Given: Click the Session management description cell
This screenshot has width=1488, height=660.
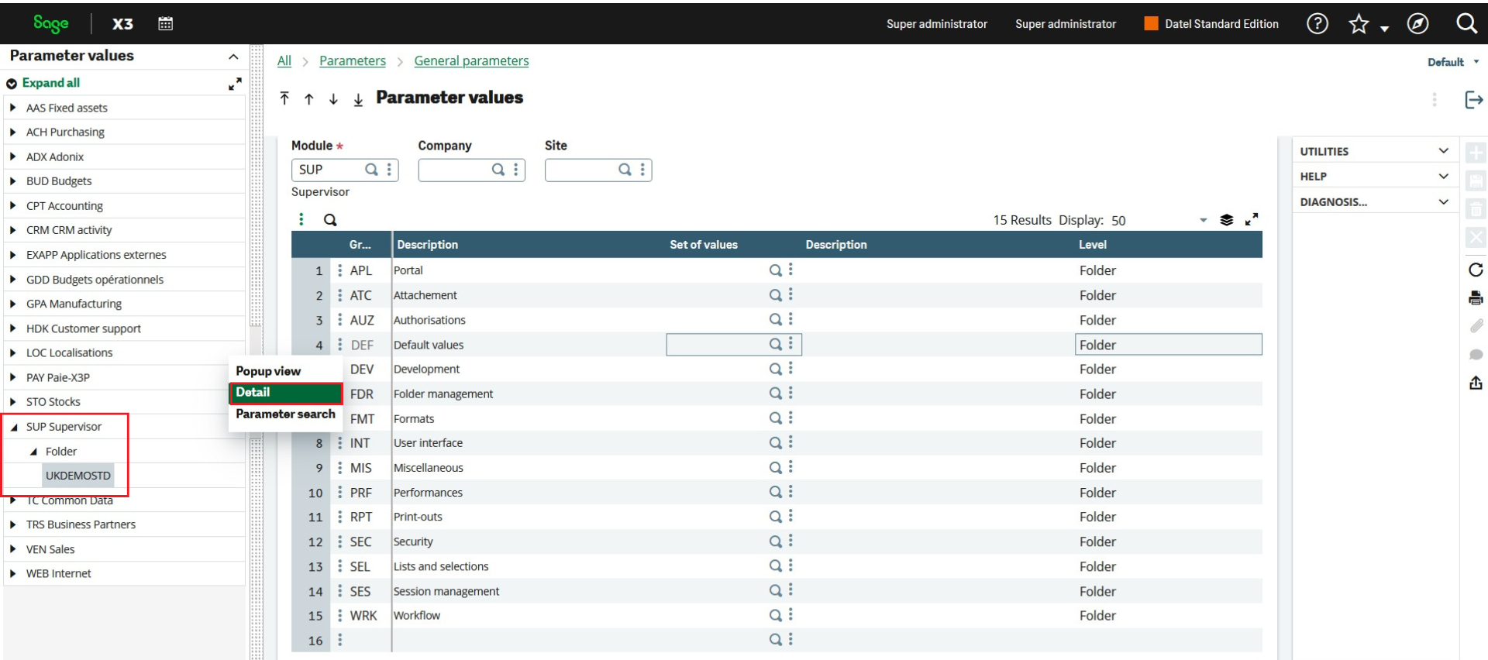Looking at the screenshot, I should click(529, 591).
